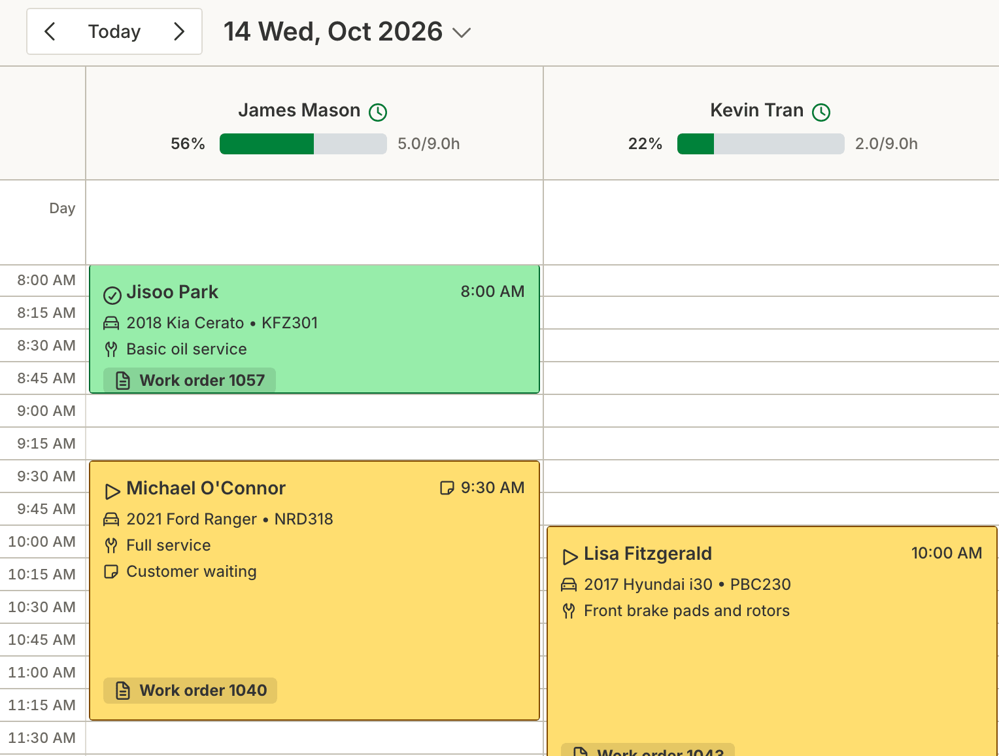Click the 9:00 AM time label
This screenshot has height=756, width=999.
point(46,411)
